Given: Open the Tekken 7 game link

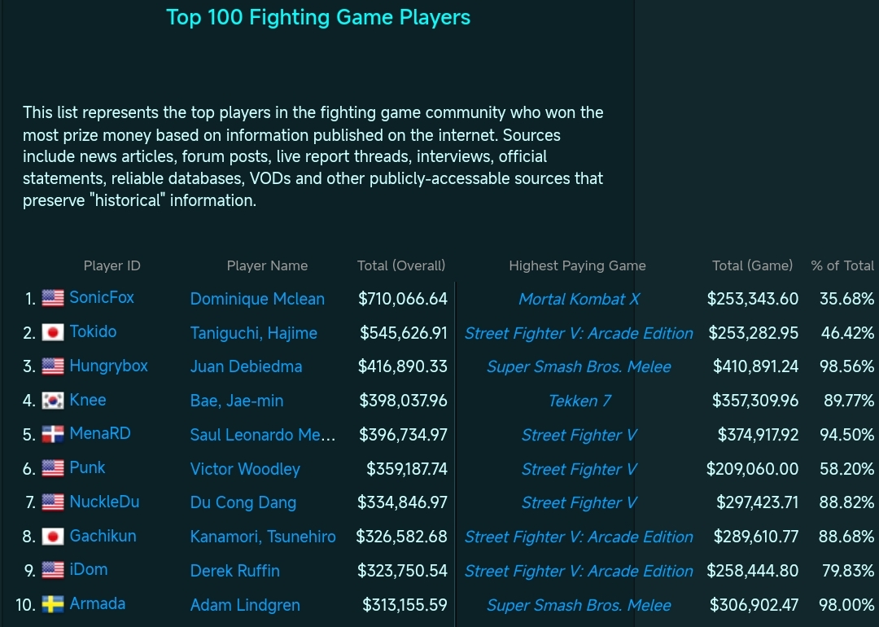Looking at the screenshot, I should (x=579, y=401).
